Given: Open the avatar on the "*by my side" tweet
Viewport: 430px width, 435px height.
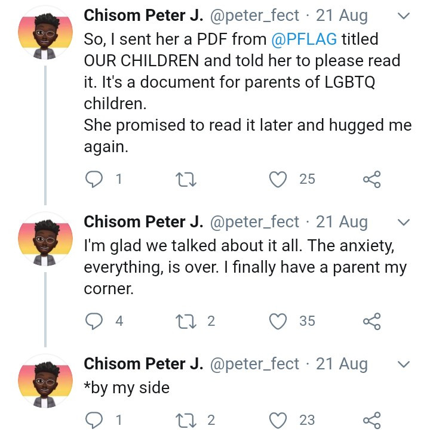Looking at the screenshot, I should click(x=45, y=383).
